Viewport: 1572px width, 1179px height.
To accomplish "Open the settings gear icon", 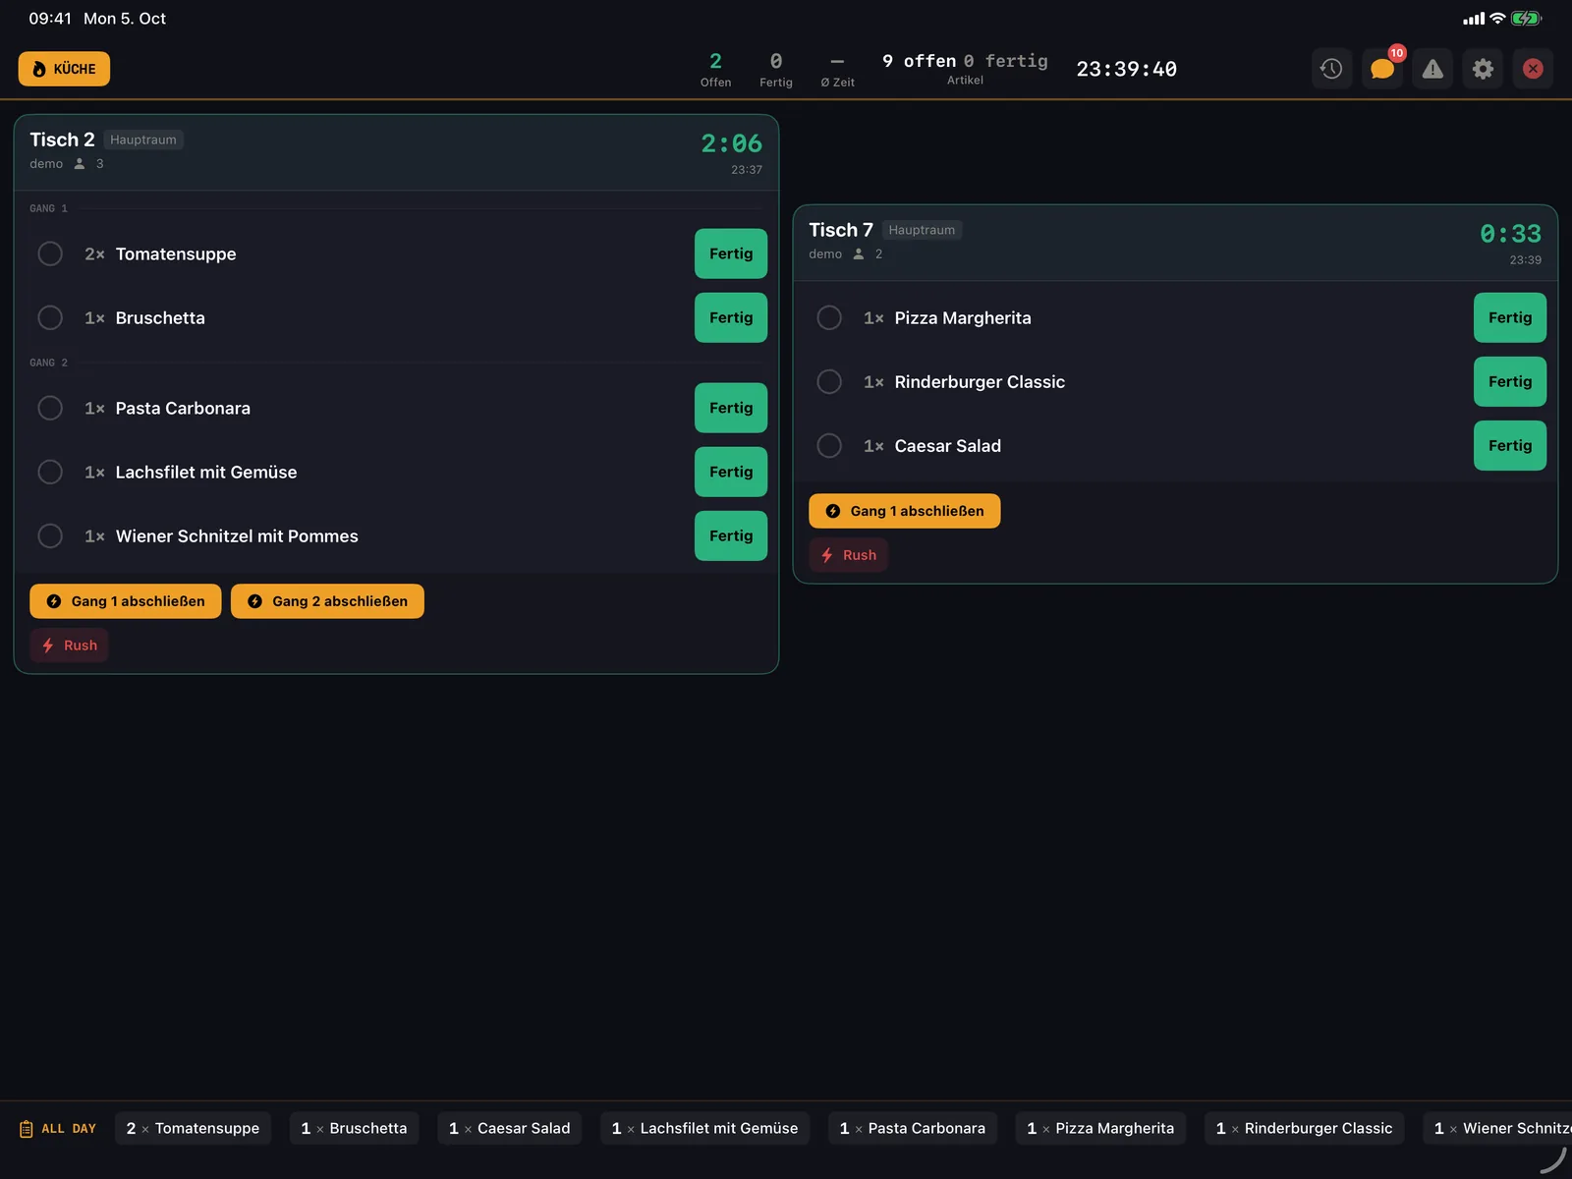I will (x=1483, y=69).
